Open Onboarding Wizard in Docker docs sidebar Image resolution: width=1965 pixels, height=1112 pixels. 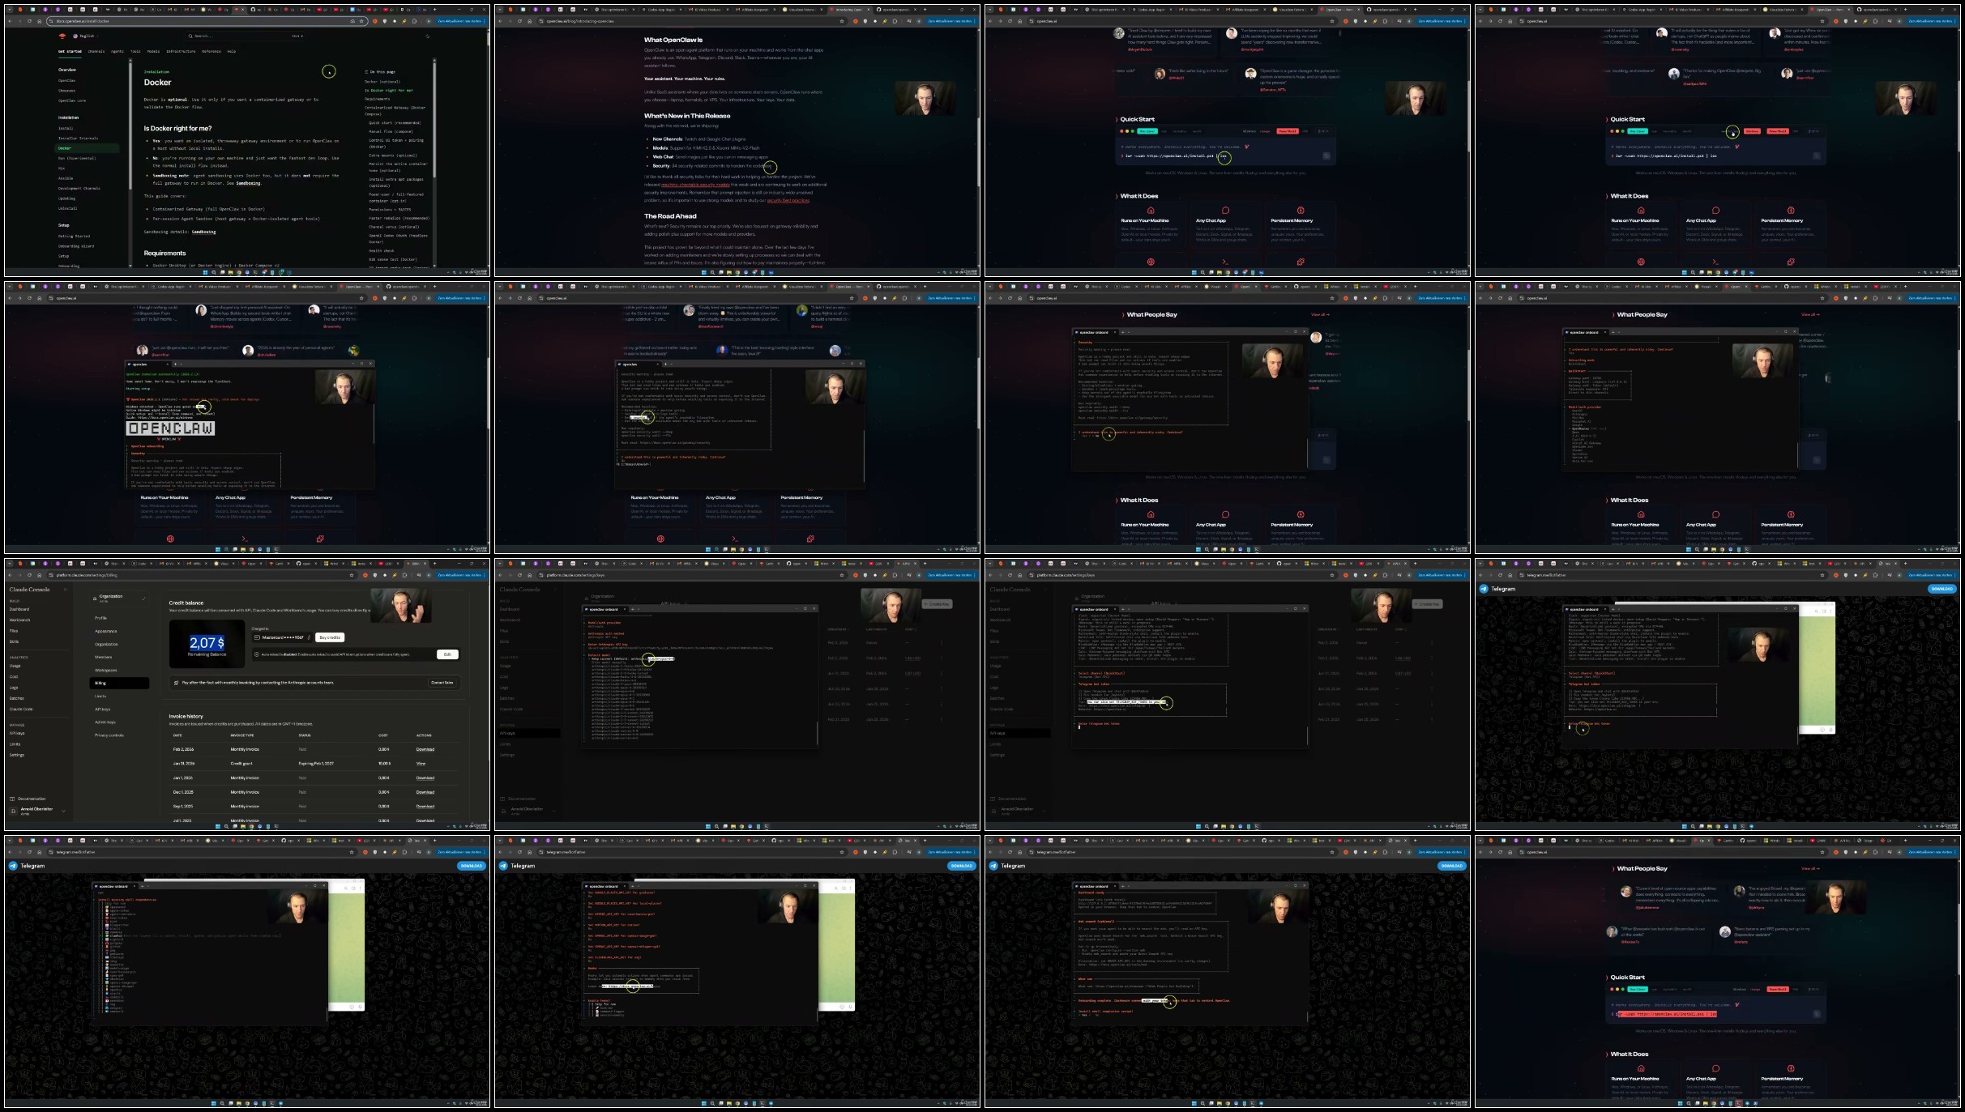(76, 246)
